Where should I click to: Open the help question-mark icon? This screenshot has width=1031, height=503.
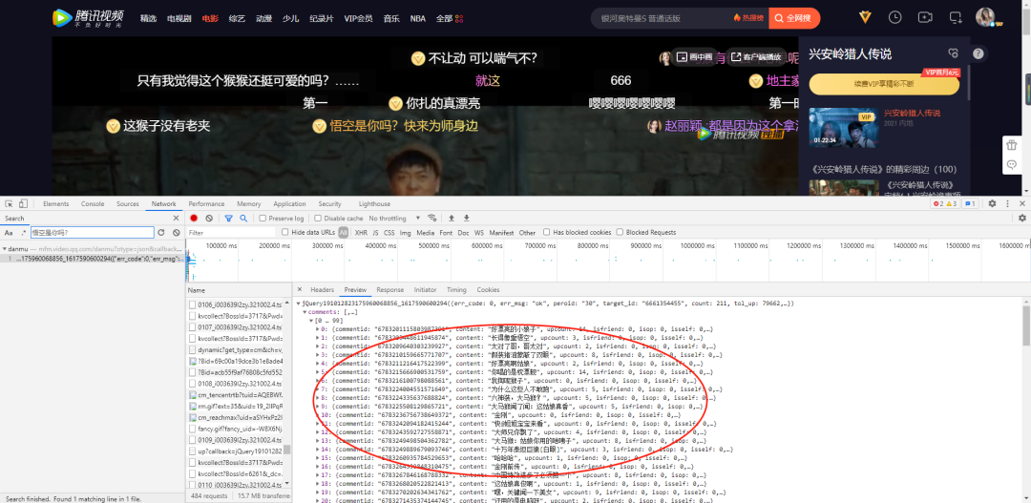tap(978, 53)
